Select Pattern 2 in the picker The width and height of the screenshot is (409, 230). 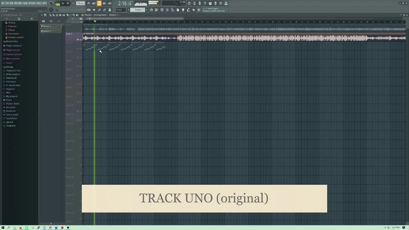51,31
